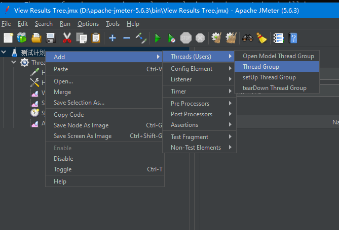The image size is (339, 230).
Task: Click the Paste clipboard icon
Action: tap(96, 38)
